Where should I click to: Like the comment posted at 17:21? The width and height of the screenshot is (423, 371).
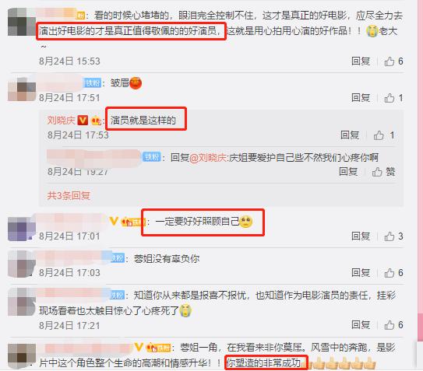coord(393,325)
